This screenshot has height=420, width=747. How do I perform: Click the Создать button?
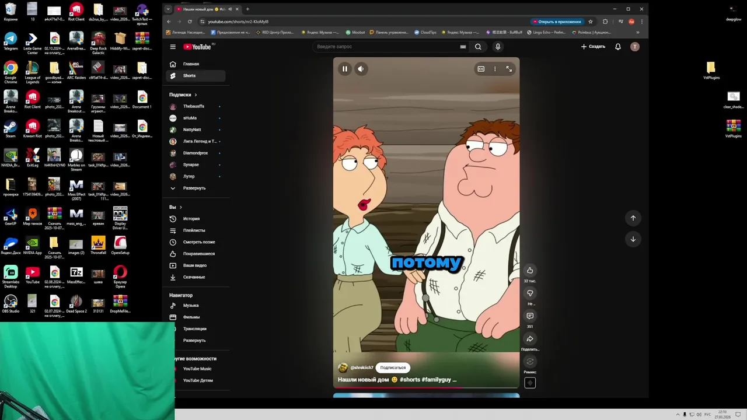pos(593,47)
